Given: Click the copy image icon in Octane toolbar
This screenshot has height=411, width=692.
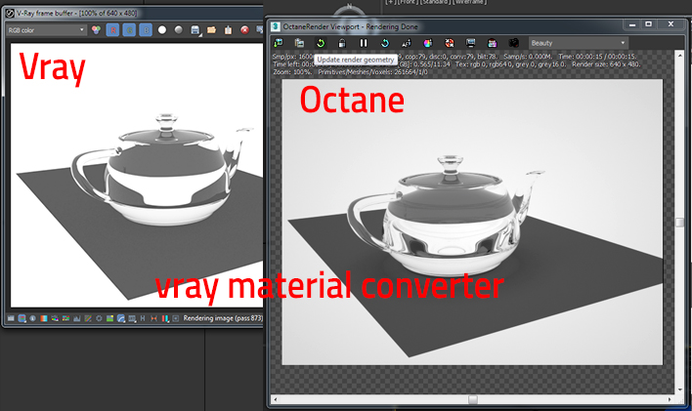Looking at the screenshot, I should 299,43.
